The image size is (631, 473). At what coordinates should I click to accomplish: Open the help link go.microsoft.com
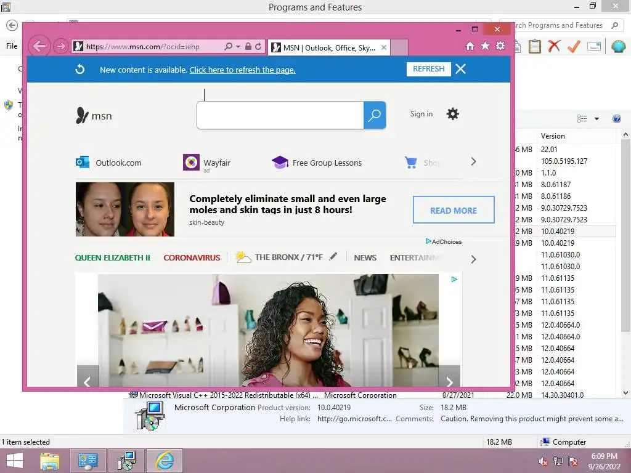pos(354,419)
